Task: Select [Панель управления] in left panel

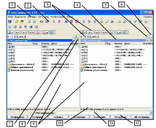Action: pos(43,70)
